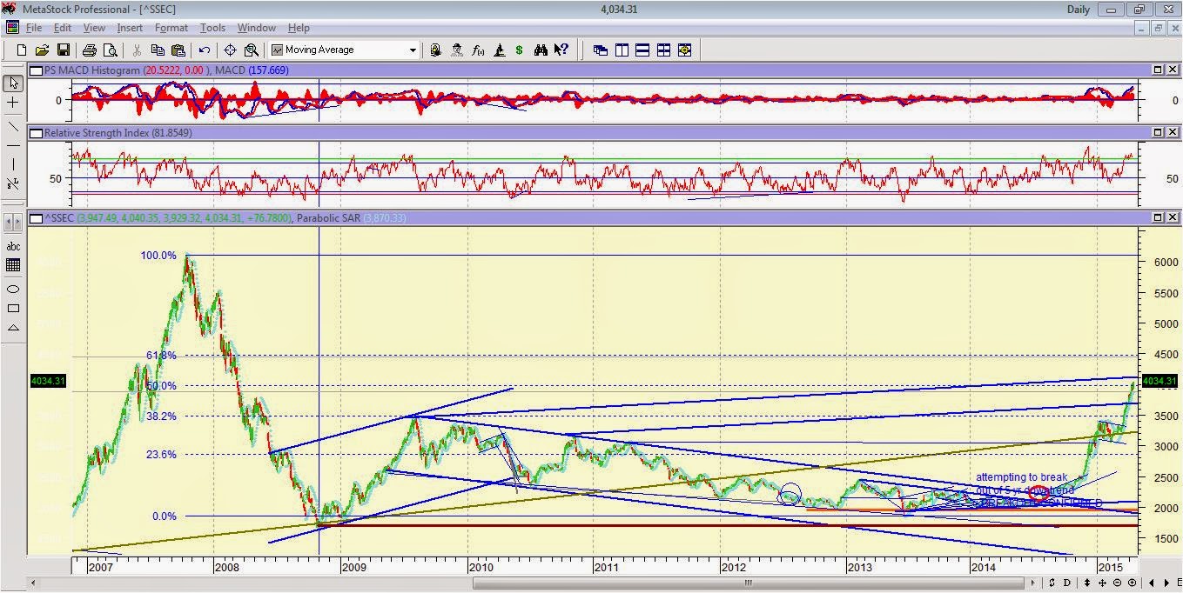1183x593 pixels.
Task: Close the Relative Strength Index pane
Action: coord(1173,132)
